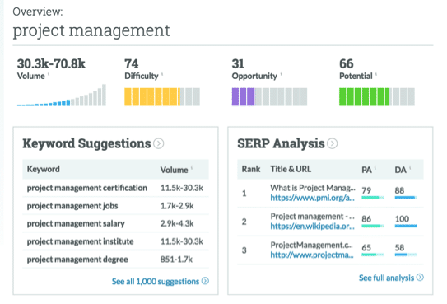Click the PA value 79

coord(366,190)
